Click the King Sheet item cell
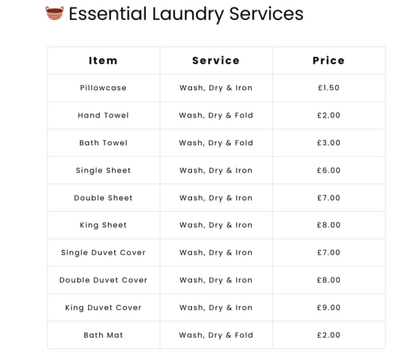 coord(103,225)
